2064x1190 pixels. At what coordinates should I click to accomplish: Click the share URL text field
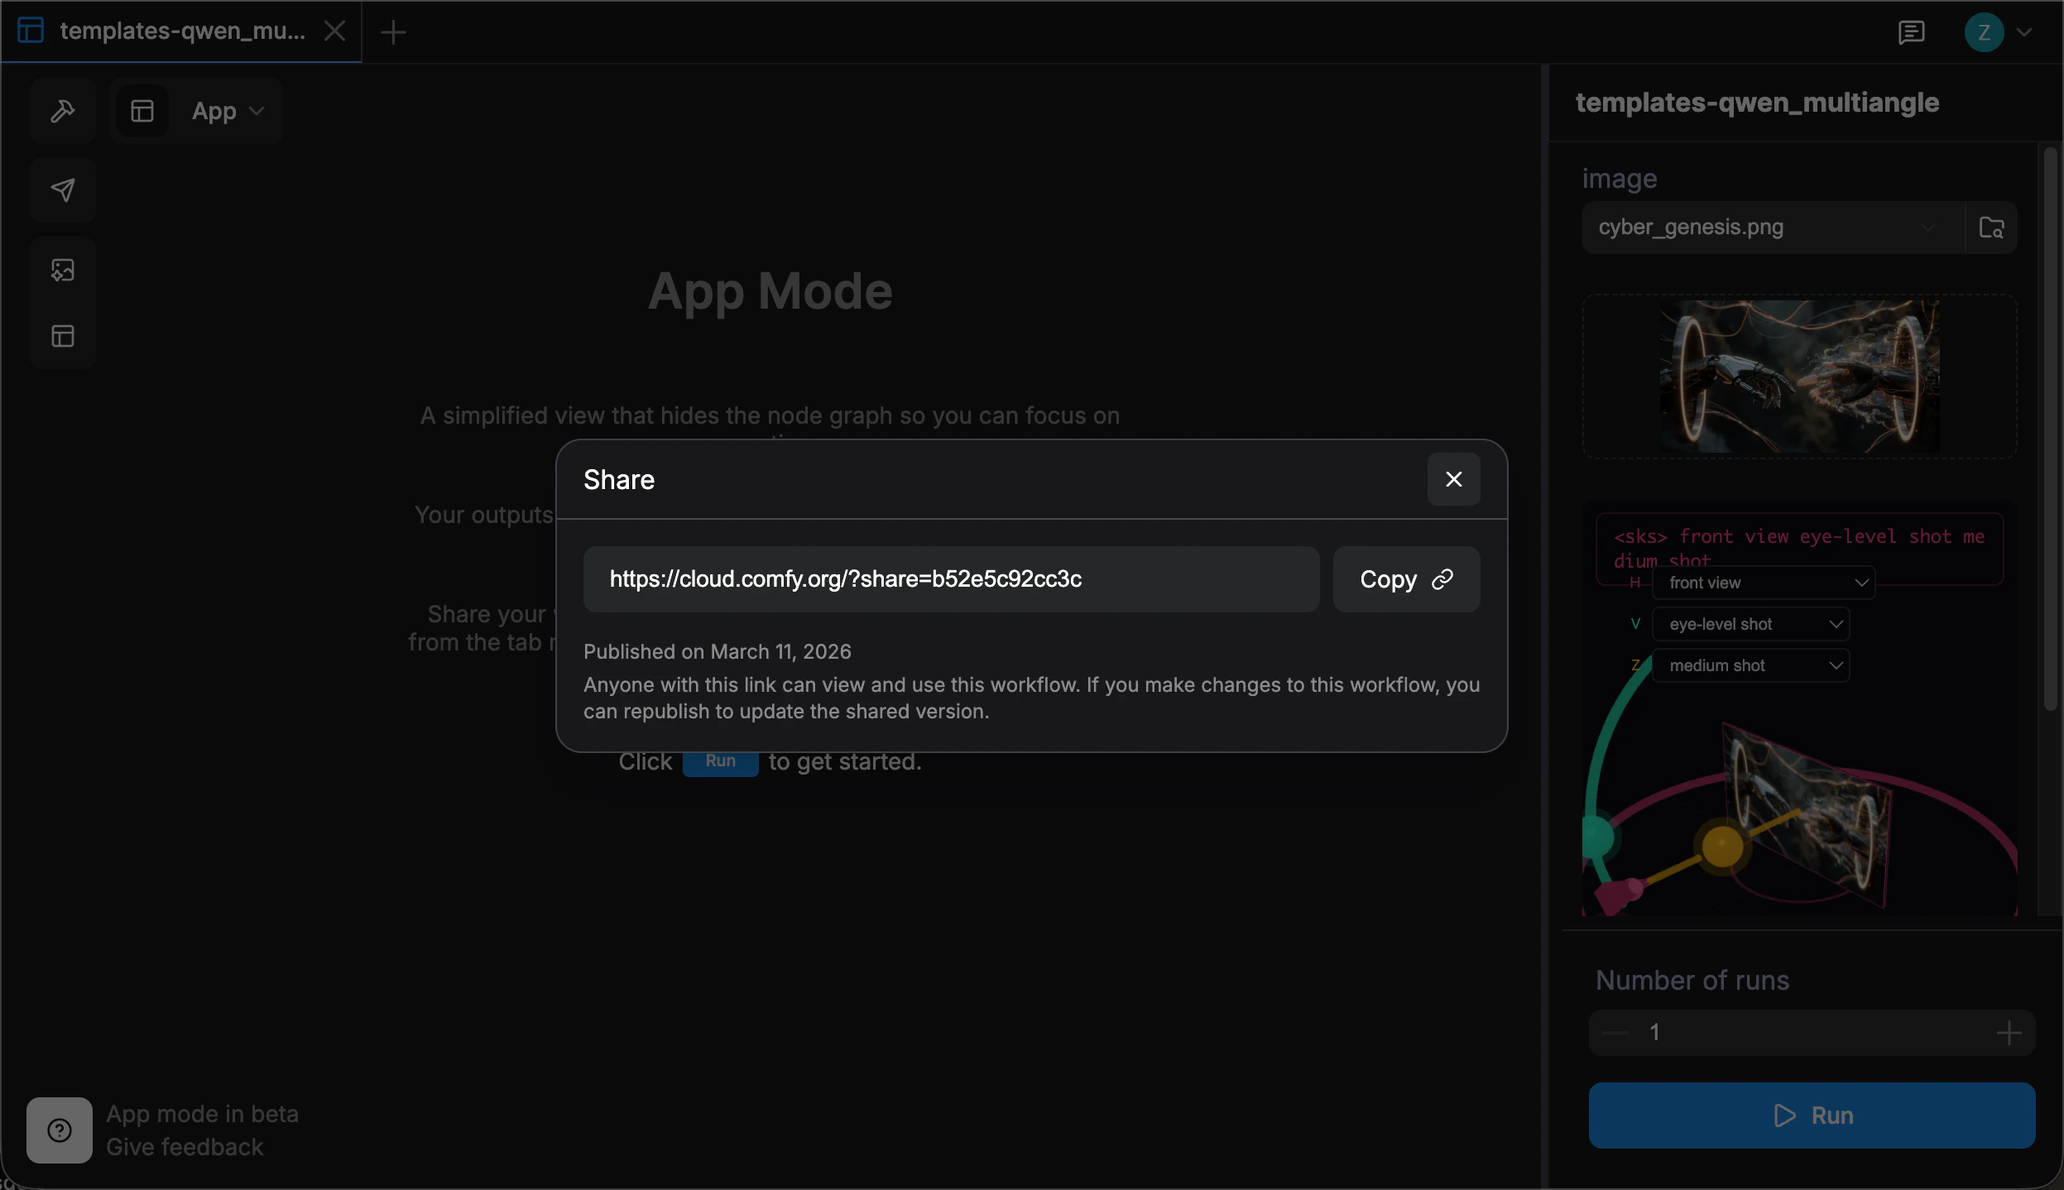tap(950, 578)
